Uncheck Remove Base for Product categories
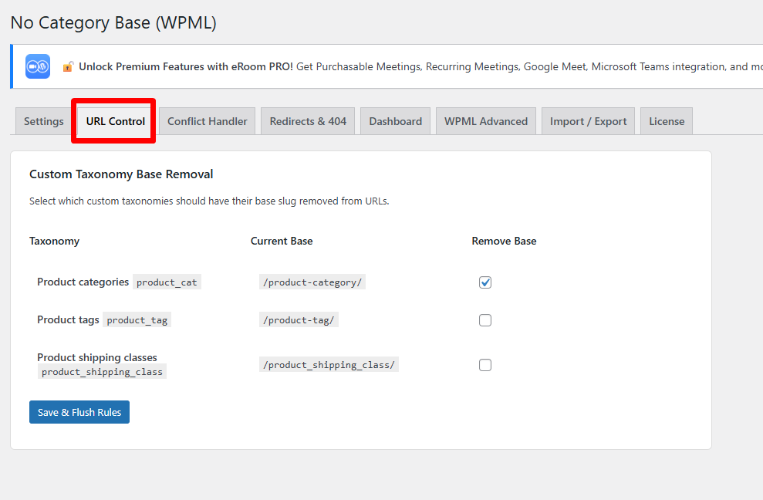The image size is (763, 500). pyautogui.click(x=485, y=282)
